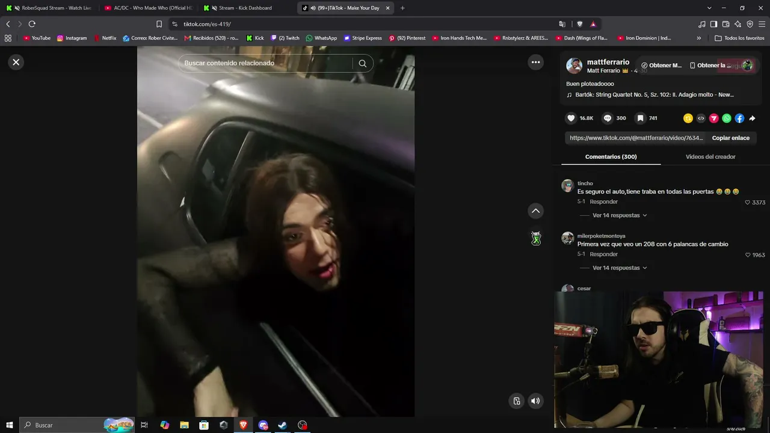Open the apps grid icon in bookmarks bar
Screen dimensions: 770x433
click(x=8, y=38)
